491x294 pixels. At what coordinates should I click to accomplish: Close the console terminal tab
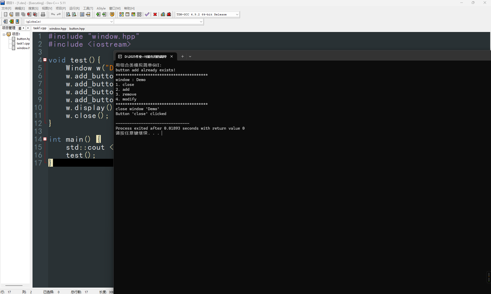pos(172,56)
